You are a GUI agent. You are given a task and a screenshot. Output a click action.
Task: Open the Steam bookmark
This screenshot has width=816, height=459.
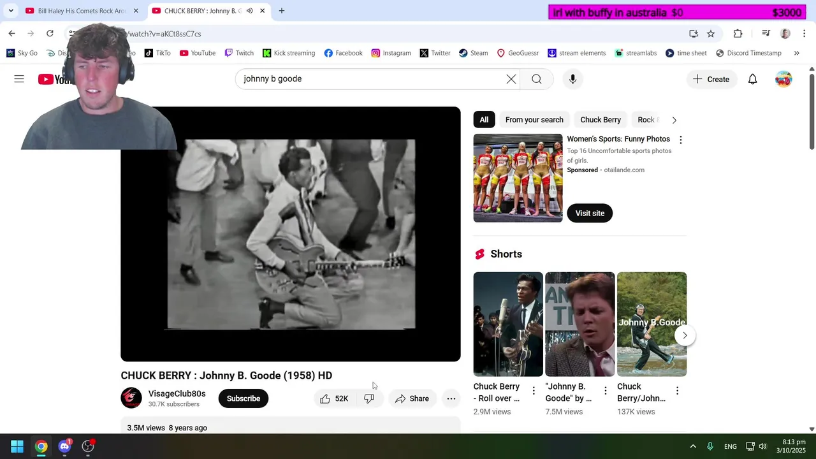click(473, 53)
